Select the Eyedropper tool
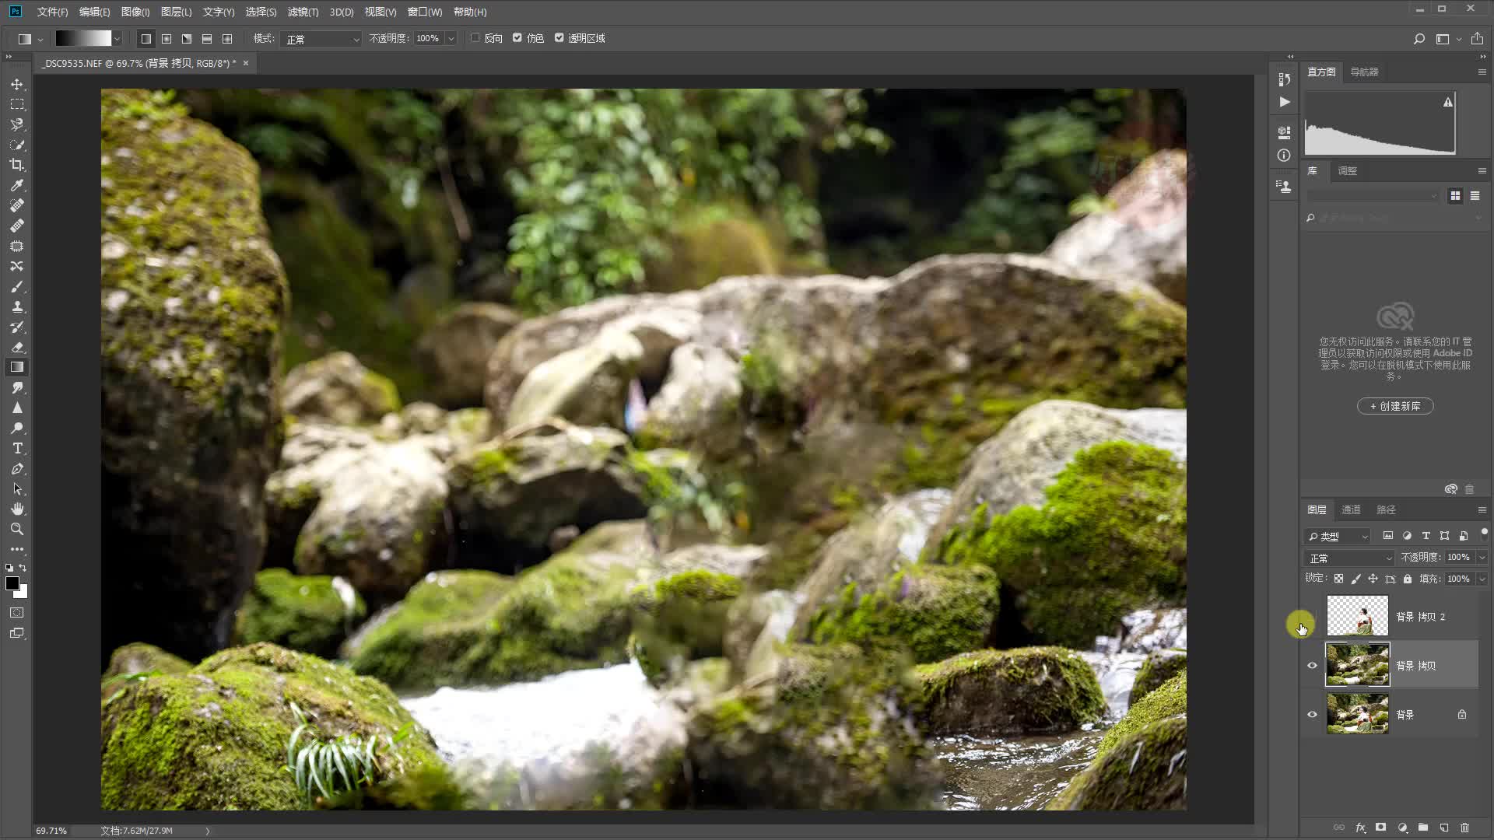This screenshot has height=840, width=1494. click(x=17, y=185)
